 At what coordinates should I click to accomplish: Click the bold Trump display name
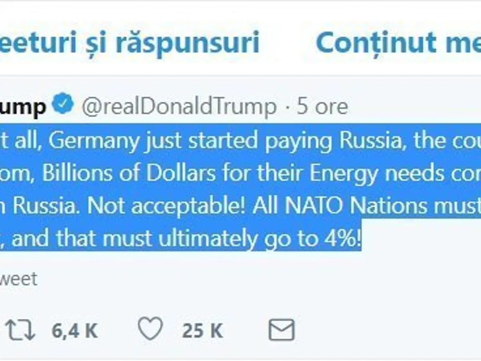[x=22, y=107]
